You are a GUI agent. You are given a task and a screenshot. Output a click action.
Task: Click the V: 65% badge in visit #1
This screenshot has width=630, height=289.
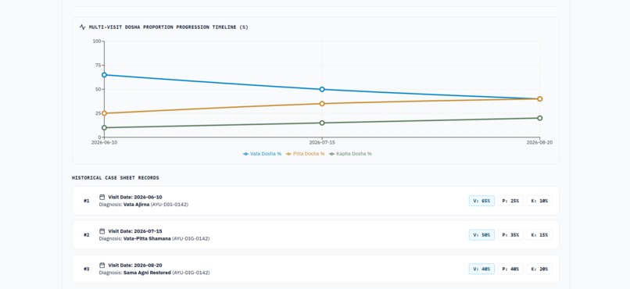481,201
